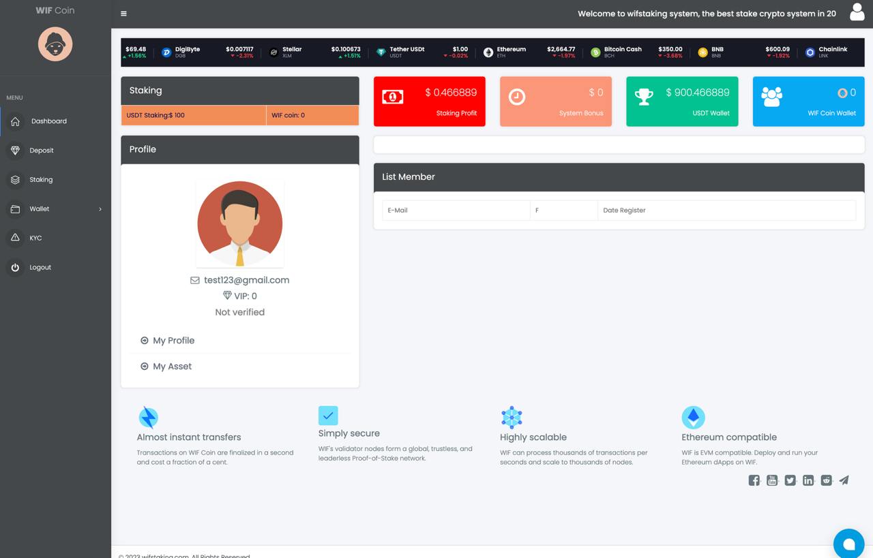Click the Staking layers icon
This screenshot has width=873, height=558.
pyautogui.click(x=15, y=180)
